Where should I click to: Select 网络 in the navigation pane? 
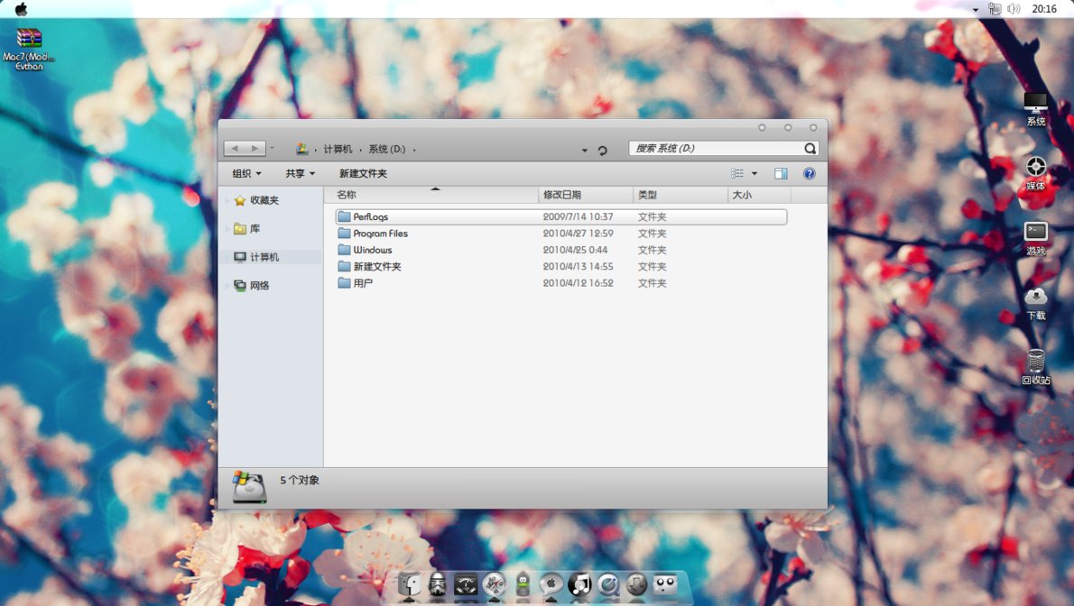click(x=259, y=285)
